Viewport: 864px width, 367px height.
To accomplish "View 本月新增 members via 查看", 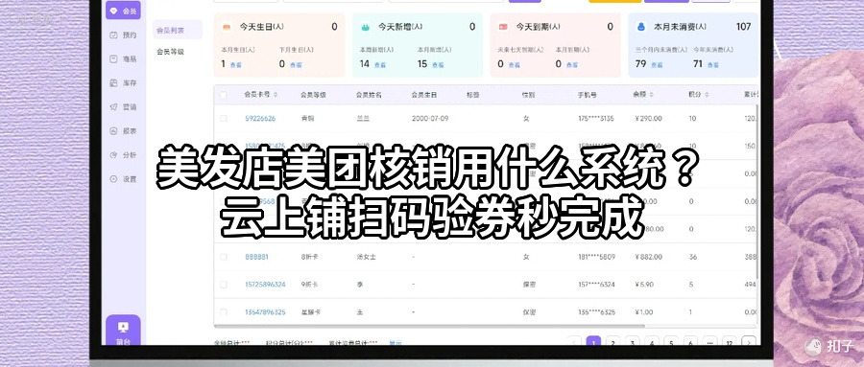I will tap(438, 65).
